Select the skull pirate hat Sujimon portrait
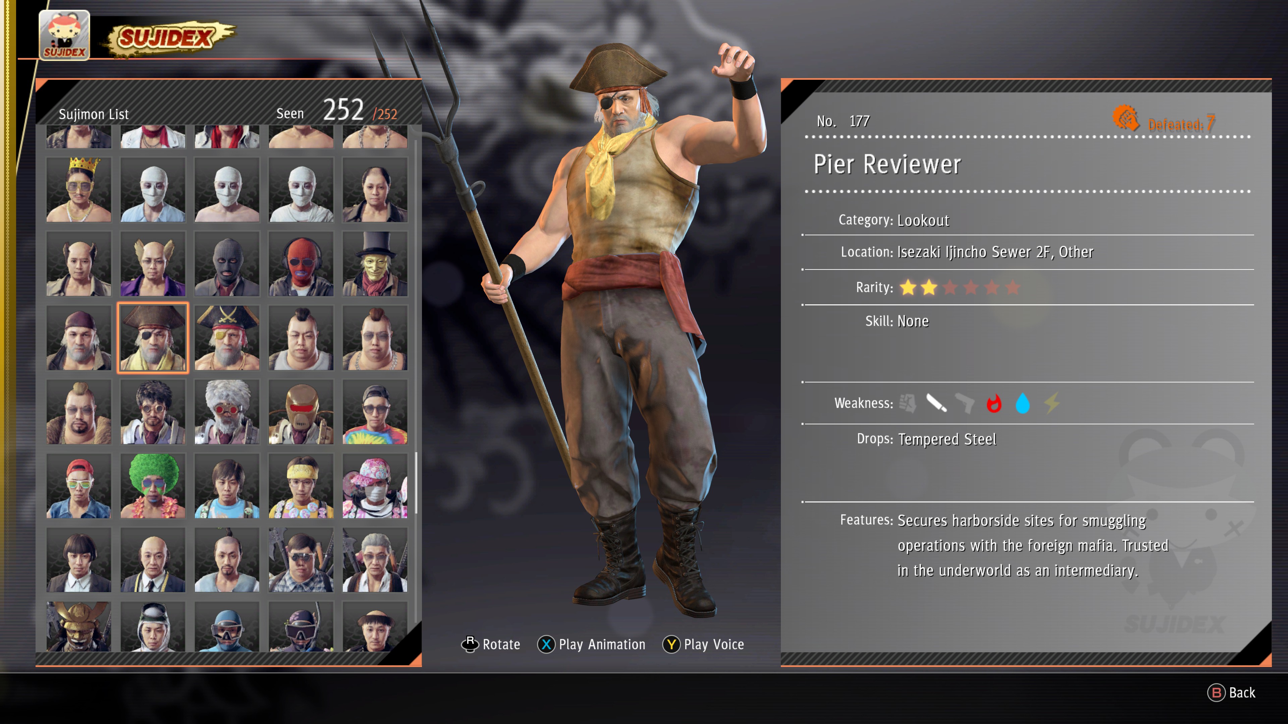The image size is (1288, 724). pyautogui.click(x=226, y=338)
